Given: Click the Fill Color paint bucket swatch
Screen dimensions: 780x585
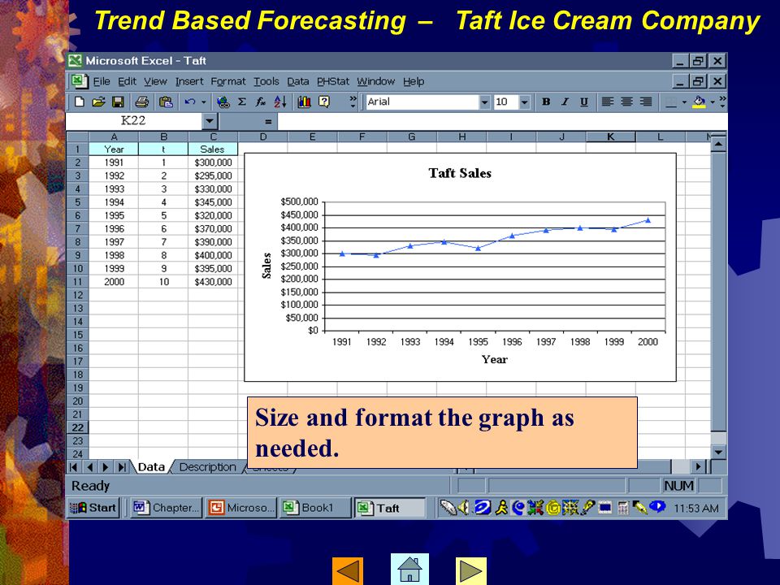Looking at the screenshot, I should click(700, 102).
